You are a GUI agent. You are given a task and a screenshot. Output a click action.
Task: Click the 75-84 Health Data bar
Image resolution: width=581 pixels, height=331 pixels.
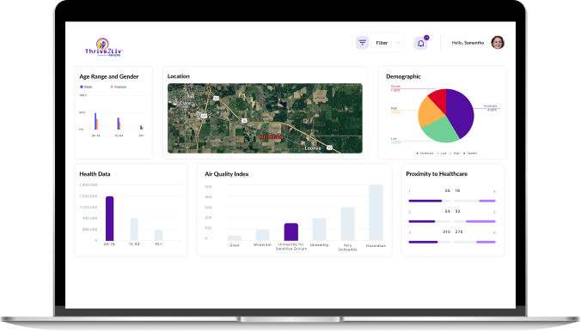pyautogui.click(x=134, y=229)
